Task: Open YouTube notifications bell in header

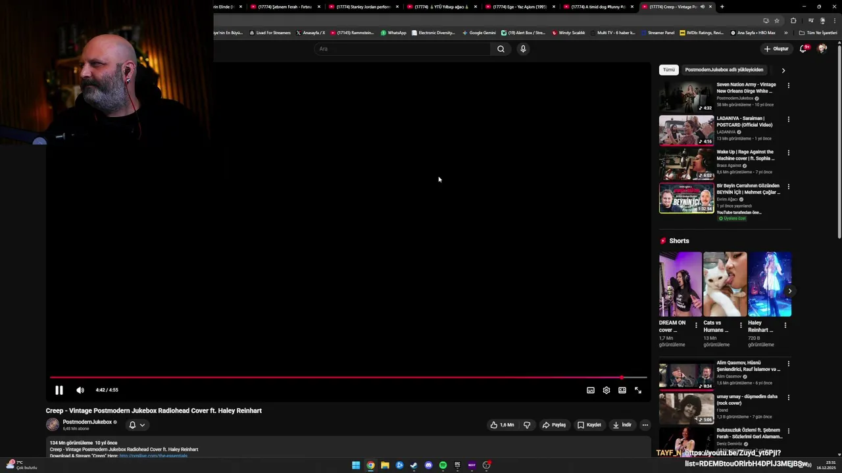Action: click(803, 49)
